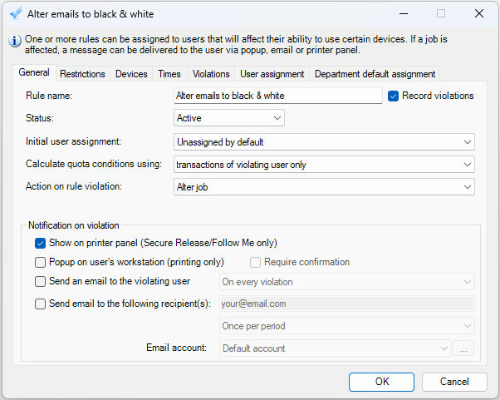Click the Calculate quota conditions using: label
The width and height of the screenshot is (500, 400).
coord(94,164)
